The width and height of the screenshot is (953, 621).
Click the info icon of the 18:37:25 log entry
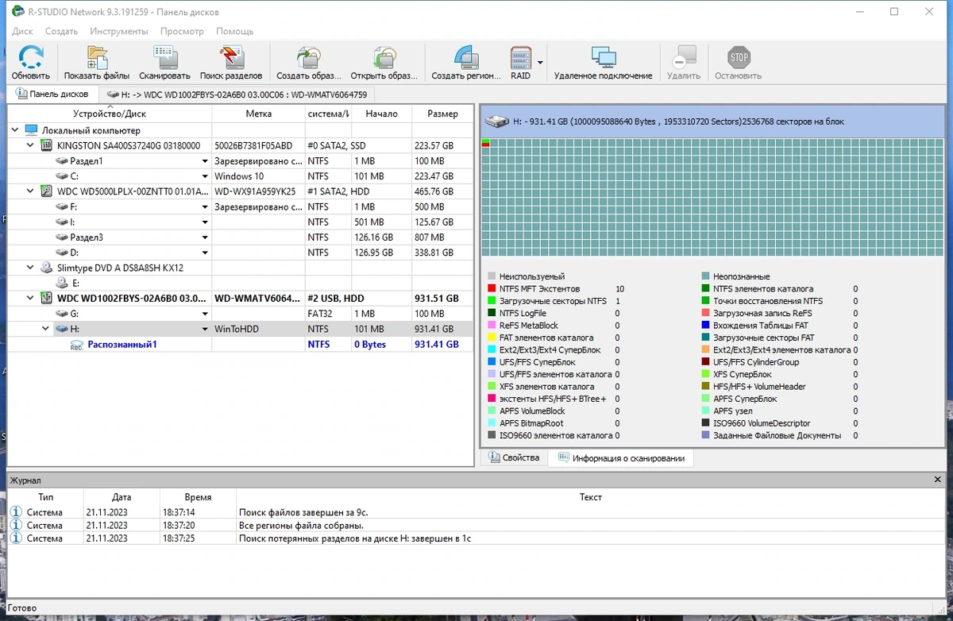pyautogui.click(x=17, y=538)
